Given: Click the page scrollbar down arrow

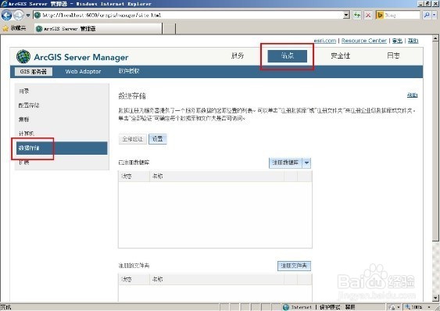Looking at the screenshot, I should tap(436, 298).
